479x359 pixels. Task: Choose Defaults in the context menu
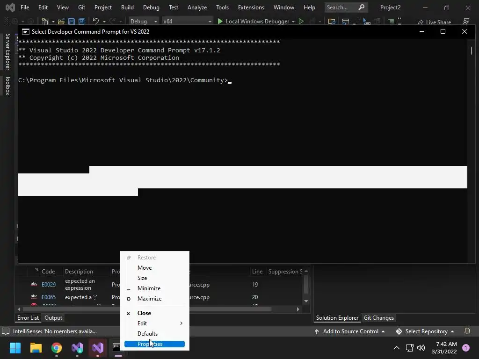coord(147,334)
